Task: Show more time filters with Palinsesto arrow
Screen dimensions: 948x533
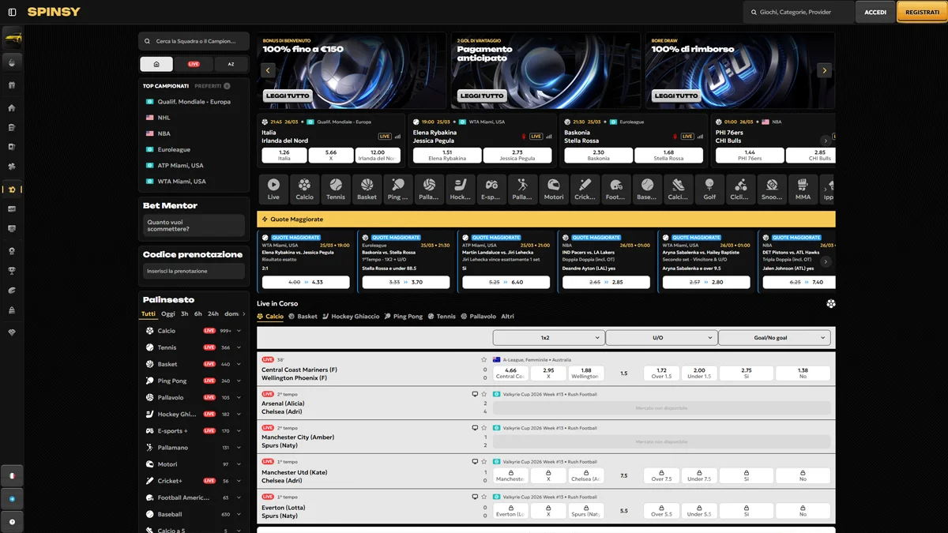Action: [243, 313]
